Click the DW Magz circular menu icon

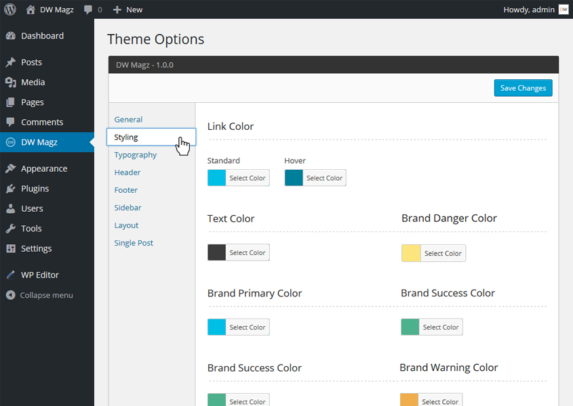(x=11, y=142)
